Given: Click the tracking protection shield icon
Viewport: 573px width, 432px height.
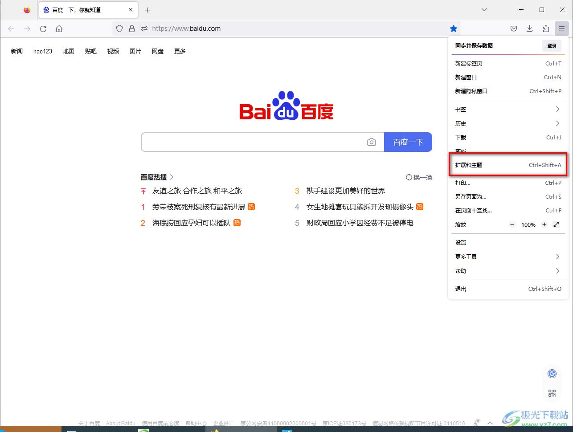Looking at the screenshot, I should [x=119, y=29].
